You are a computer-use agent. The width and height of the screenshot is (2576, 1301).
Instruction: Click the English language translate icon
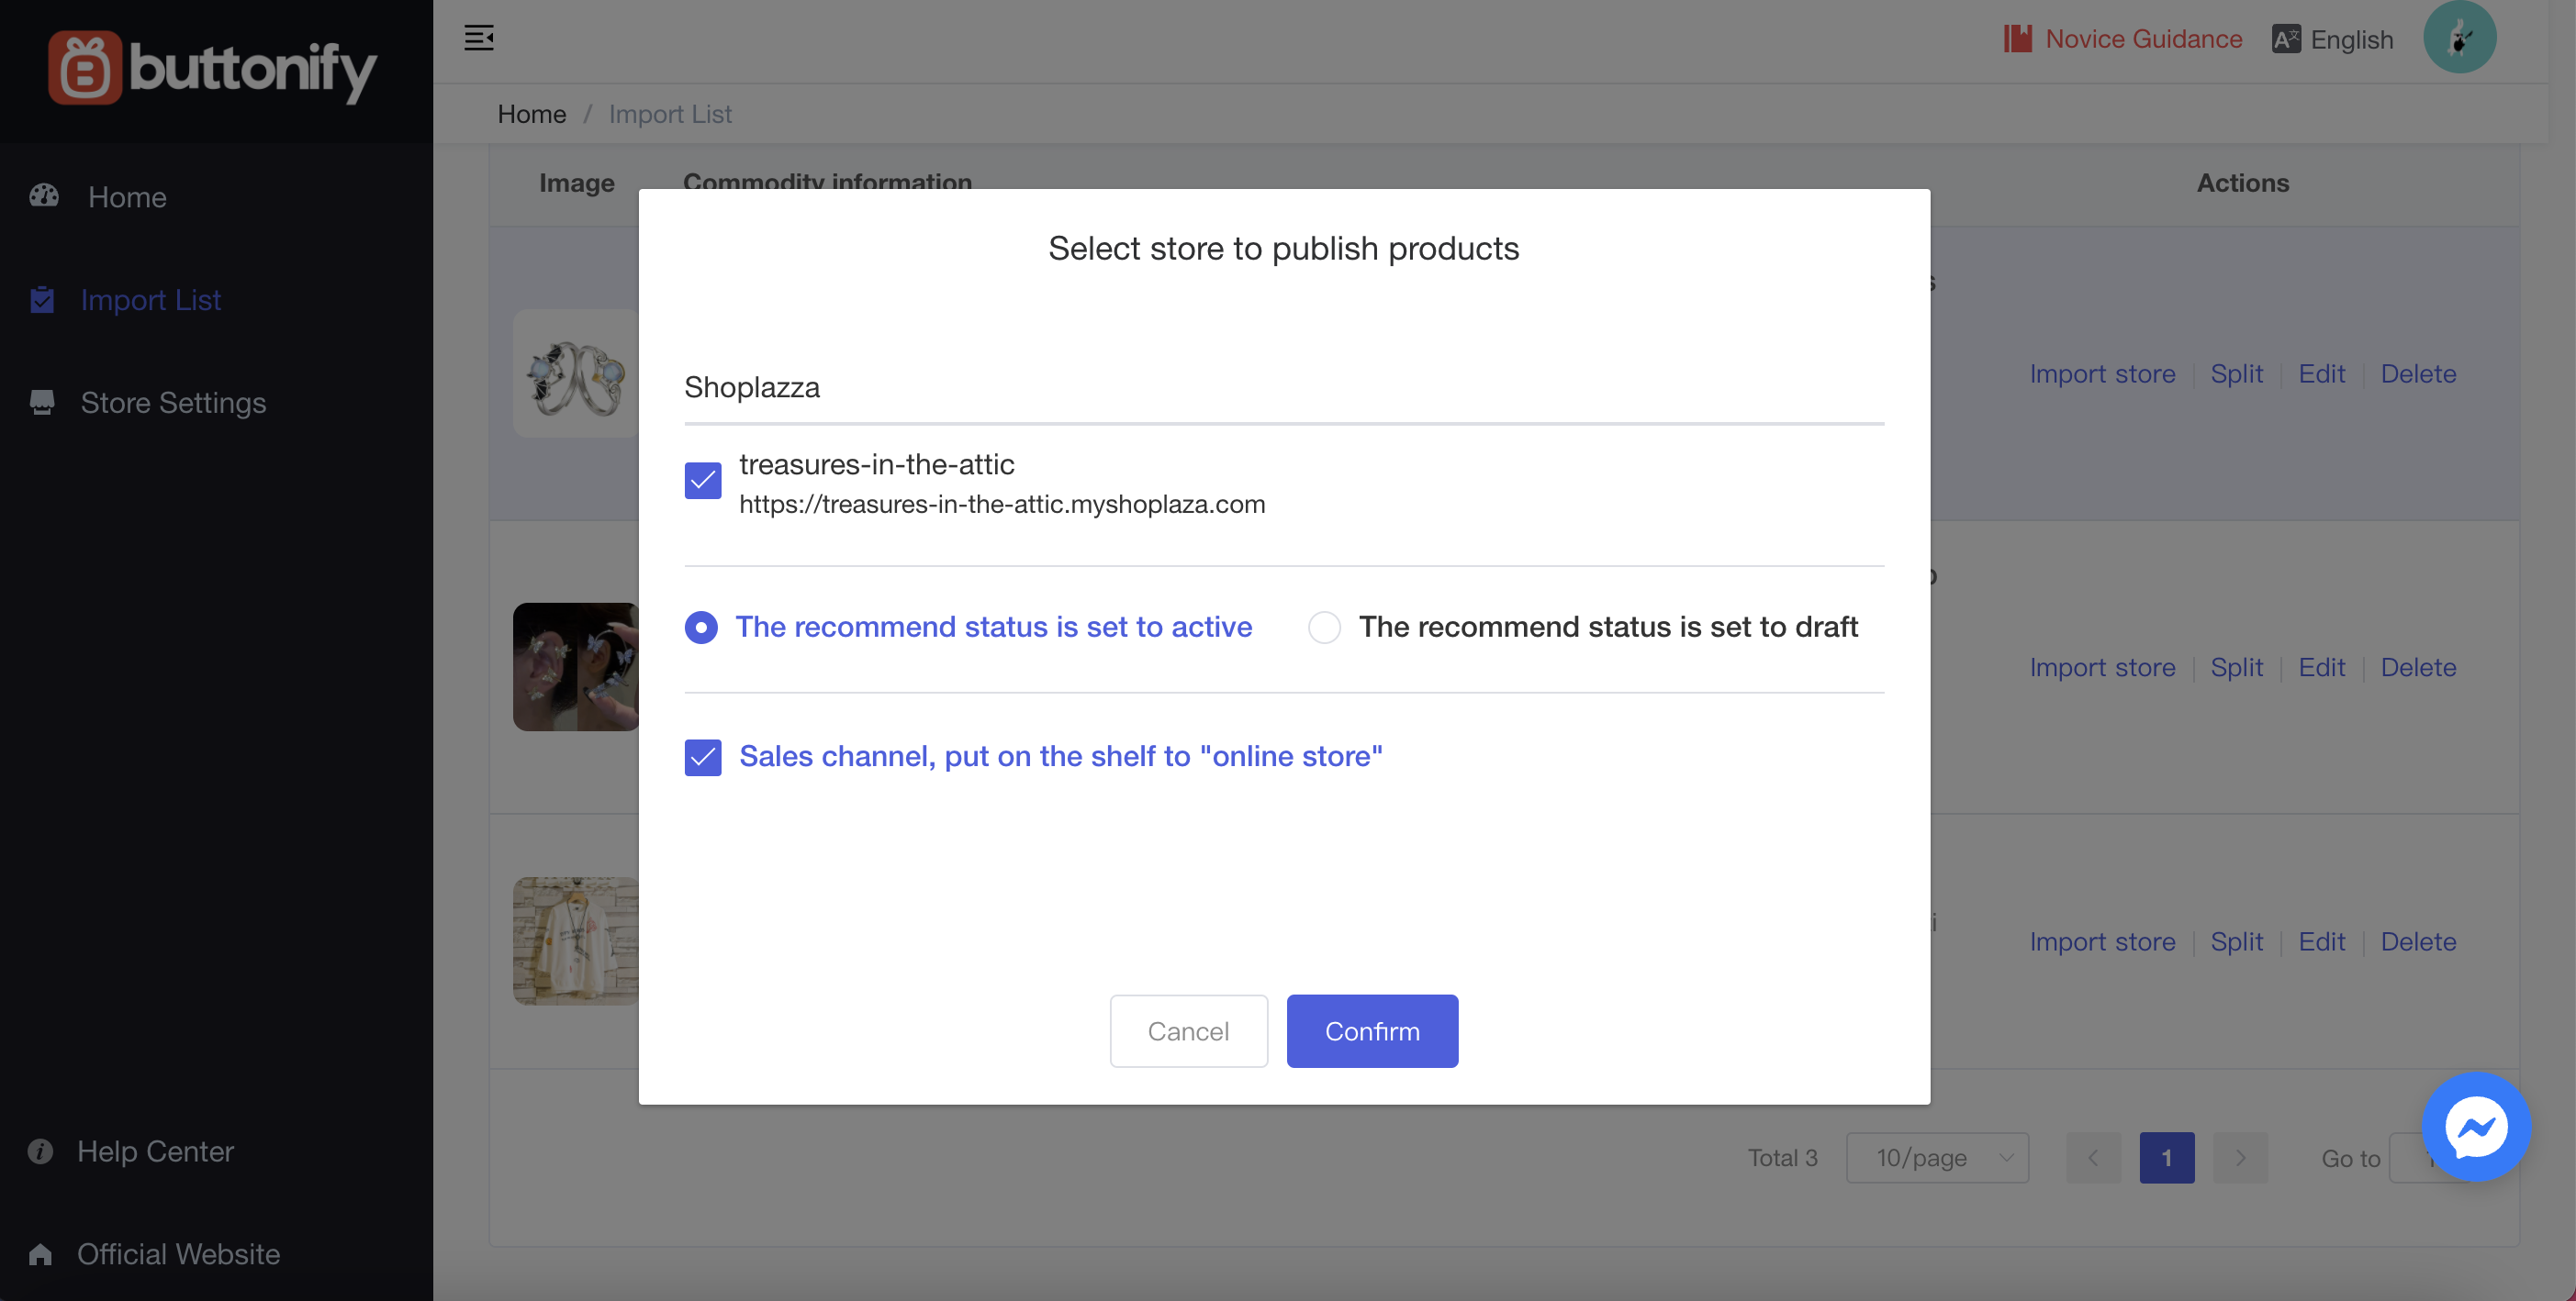coord(2285,39)
